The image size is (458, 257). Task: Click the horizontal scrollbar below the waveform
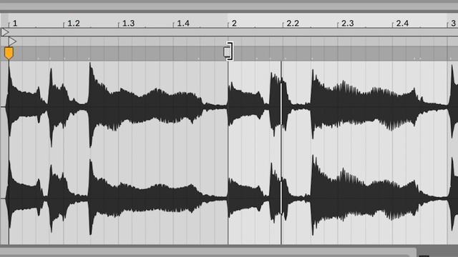coord(208,252)
